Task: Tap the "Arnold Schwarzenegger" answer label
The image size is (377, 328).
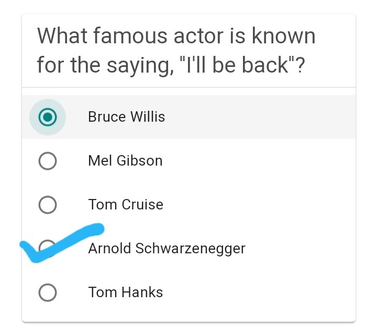Action: 167,249
